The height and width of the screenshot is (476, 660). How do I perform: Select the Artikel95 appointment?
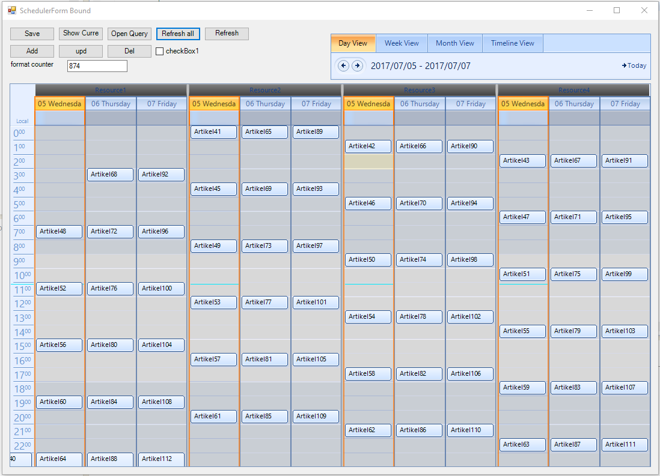625,217
